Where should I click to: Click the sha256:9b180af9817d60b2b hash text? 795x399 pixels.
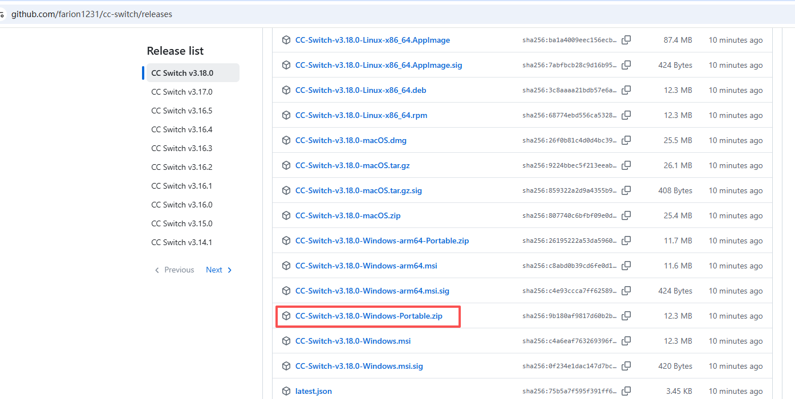pos(570,316)
